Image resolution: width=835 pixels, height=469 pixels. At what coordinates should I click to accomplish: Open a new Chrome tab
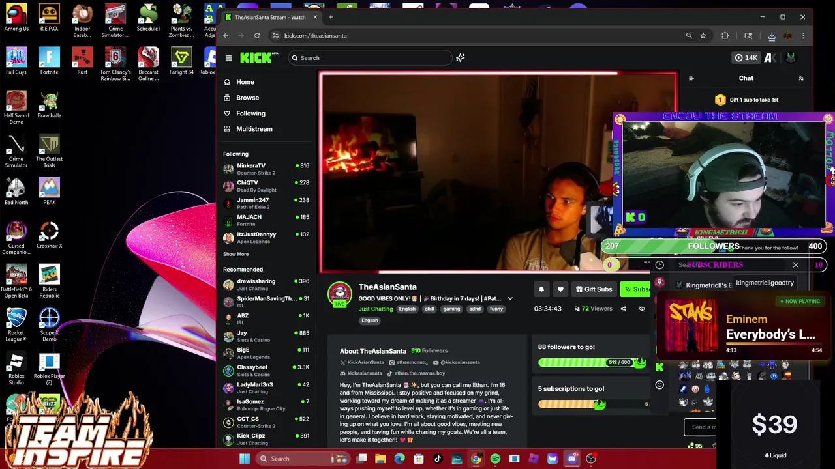[x=331, y=17]
